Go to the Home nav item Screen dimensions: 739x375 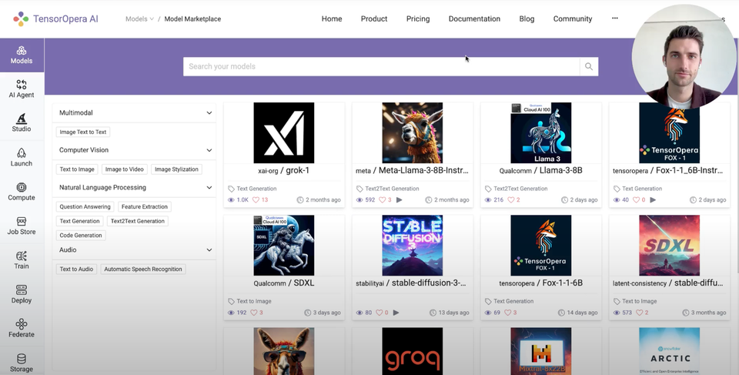pos(332,19)
